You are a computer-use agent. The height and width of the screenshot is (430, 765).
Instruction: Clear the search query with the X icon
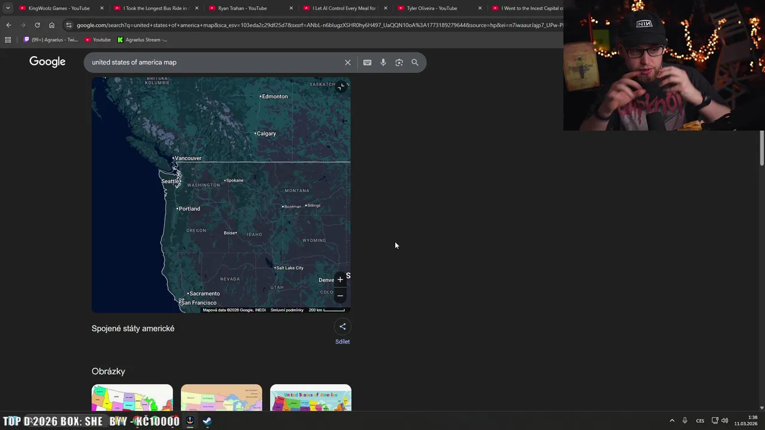point(348,62)
